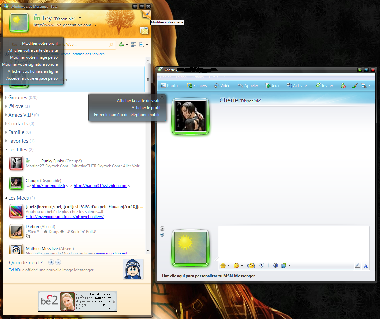Open the email inbox envelope icon
Viewport: 380px width, 319px height.
tap(144, 30)
